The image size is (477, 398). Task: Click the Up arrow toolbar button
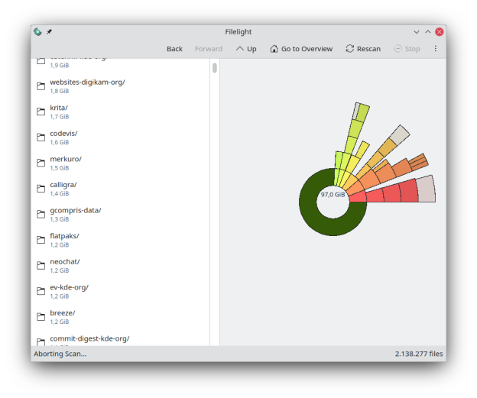(x=246, y=49)
